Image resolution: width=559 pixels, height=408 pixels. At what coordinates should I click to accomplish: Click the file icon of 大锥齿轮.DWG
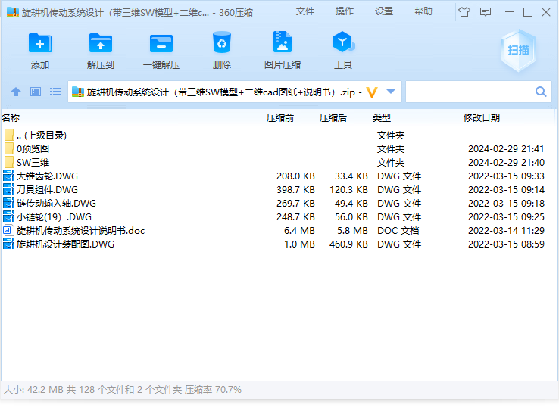(x=8, y=176)
